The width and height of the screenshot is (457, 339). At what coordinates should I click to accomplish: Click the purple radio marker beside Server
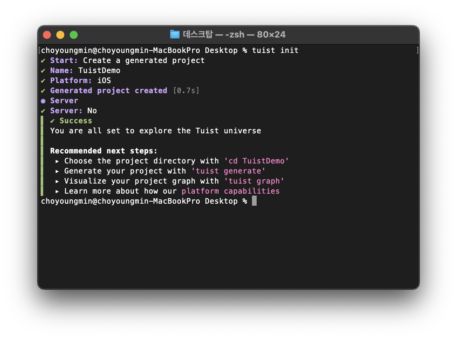pyautogui.click(x=43, y=101)
